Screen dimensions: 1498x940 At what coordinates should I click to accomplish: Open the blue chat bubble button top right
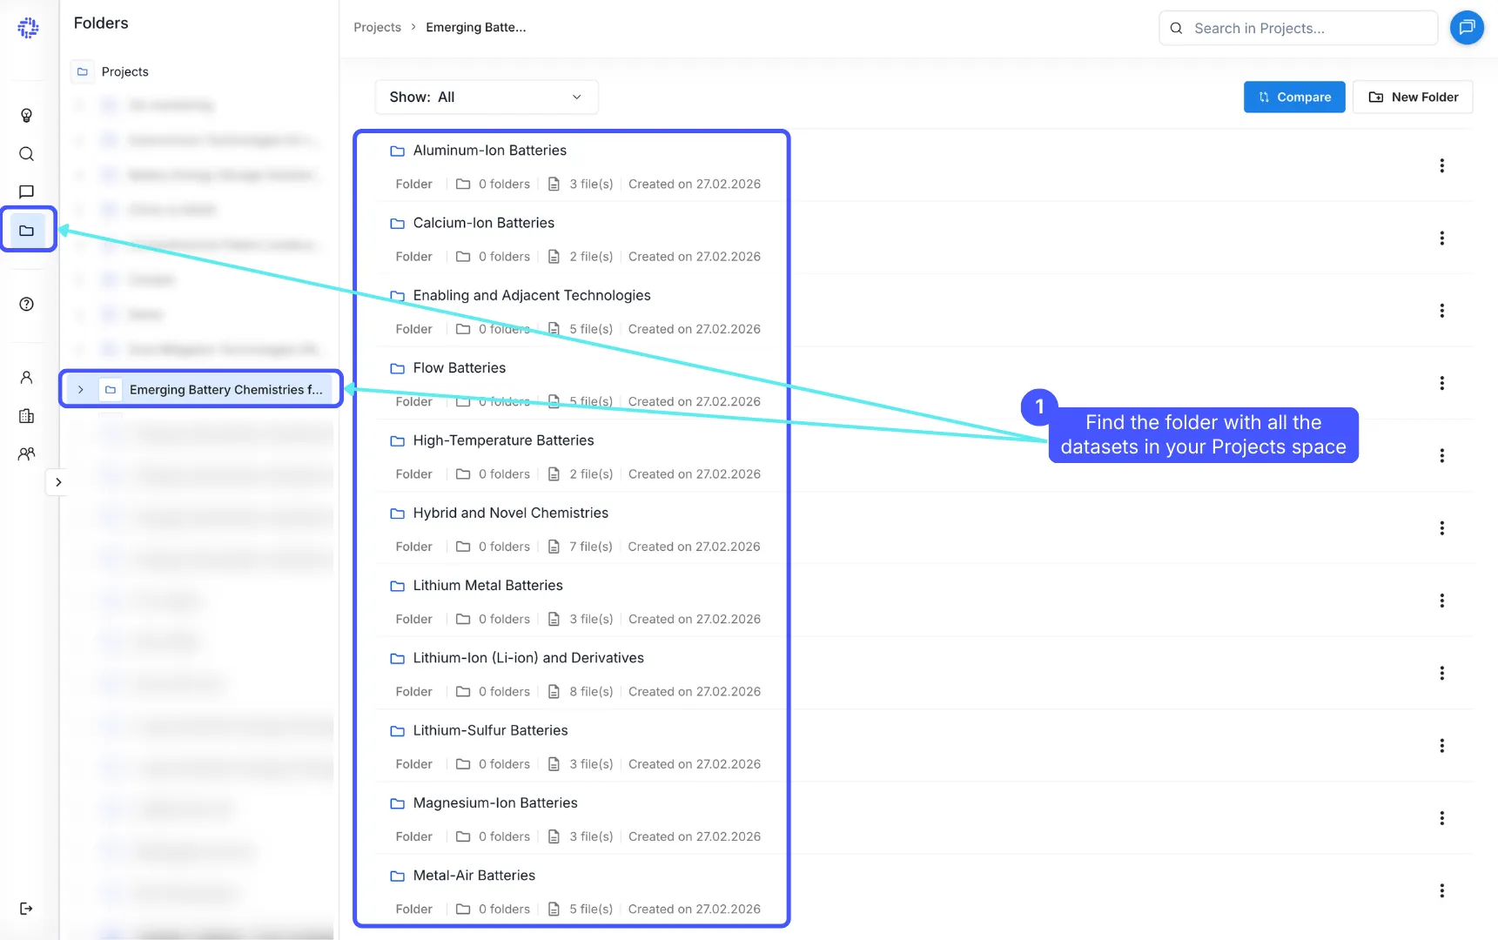[1467, 27]
